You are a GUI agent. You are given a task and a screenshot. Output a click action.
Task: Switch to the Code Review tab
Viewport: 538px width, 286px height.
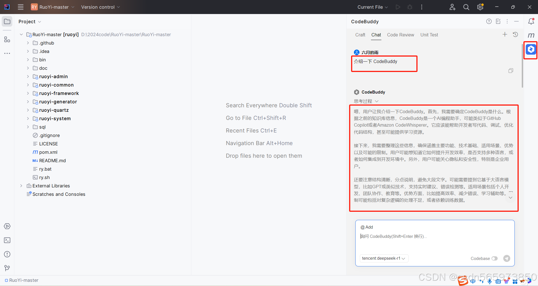pos(400,35)
